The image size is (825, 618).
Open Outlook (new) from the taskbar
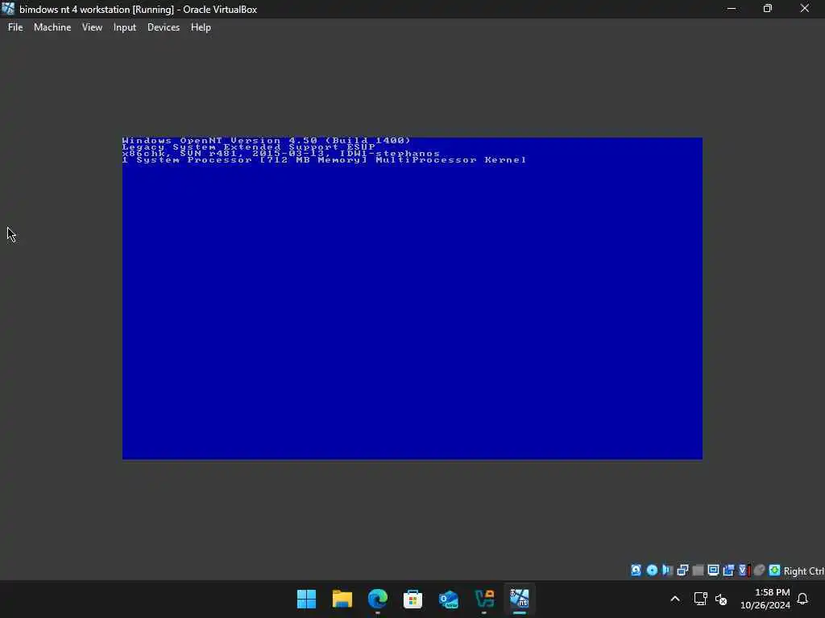[x=448, y=599]
